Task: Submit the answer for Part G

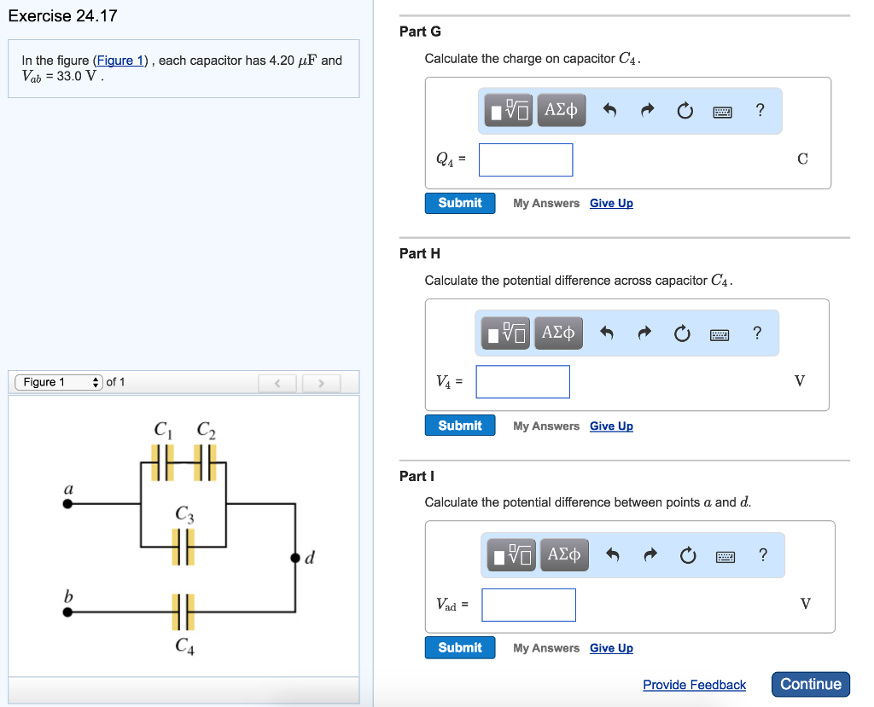Action: [459, 203]
